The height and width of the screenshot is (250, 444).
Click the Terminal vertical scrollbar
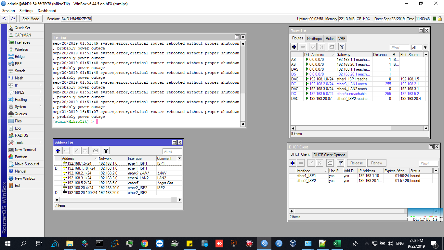pos(243,84)
